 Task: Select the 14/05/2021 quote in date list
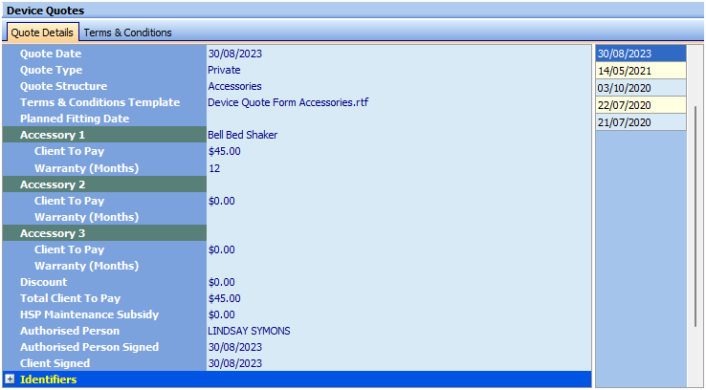641,71
